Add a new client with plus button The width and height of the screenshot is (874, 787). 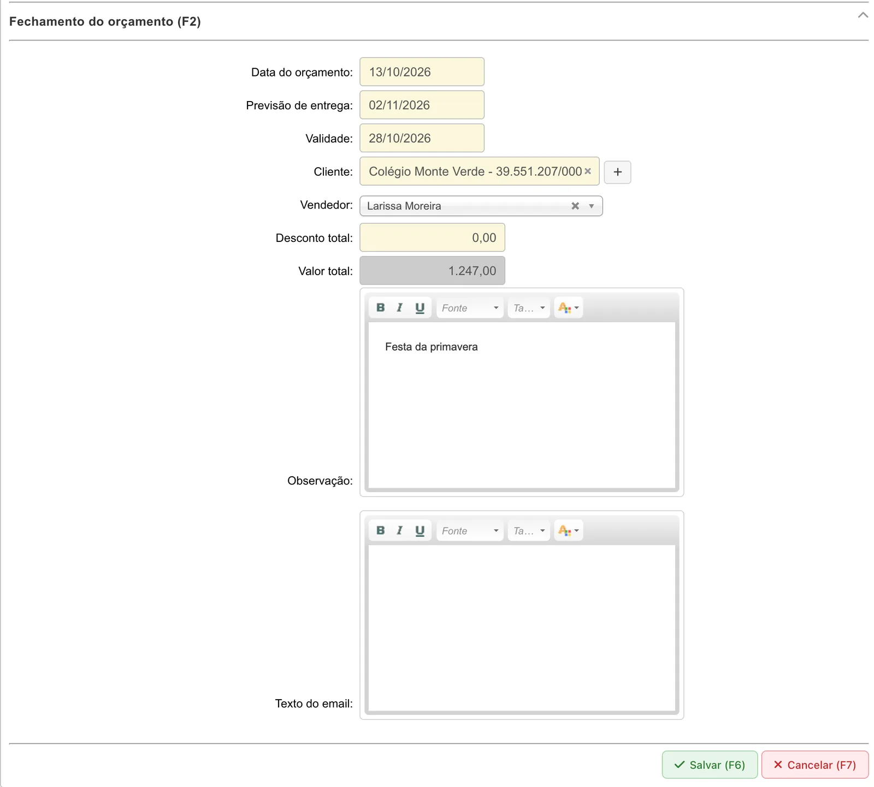click(617, 172)
